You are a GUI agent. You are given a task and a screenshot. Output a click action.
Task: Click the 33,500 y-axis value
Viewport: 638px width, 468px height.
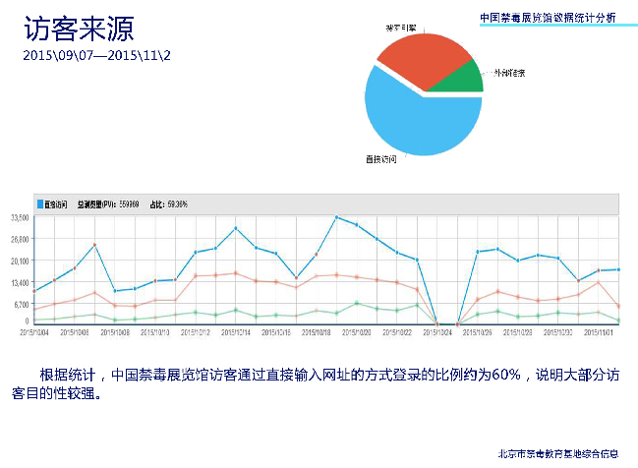[x=19, y=217]
